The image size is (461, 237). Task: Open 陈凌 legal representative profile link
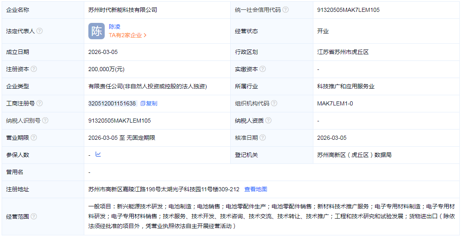point(113,26)
